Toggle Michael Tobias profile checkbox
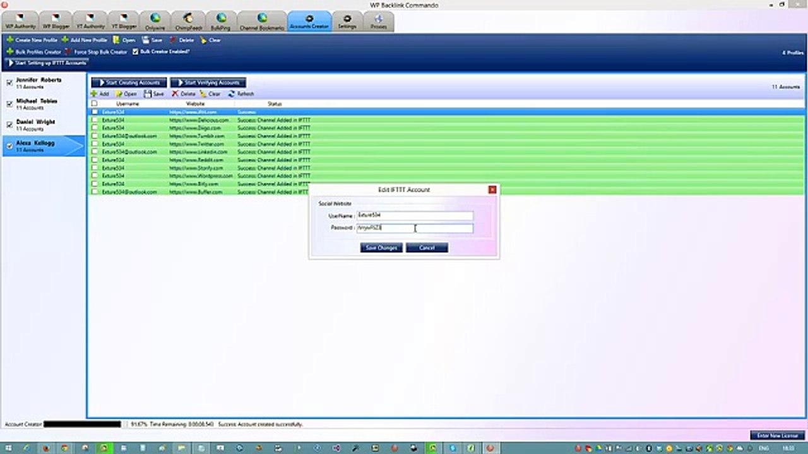 point(9,104)
